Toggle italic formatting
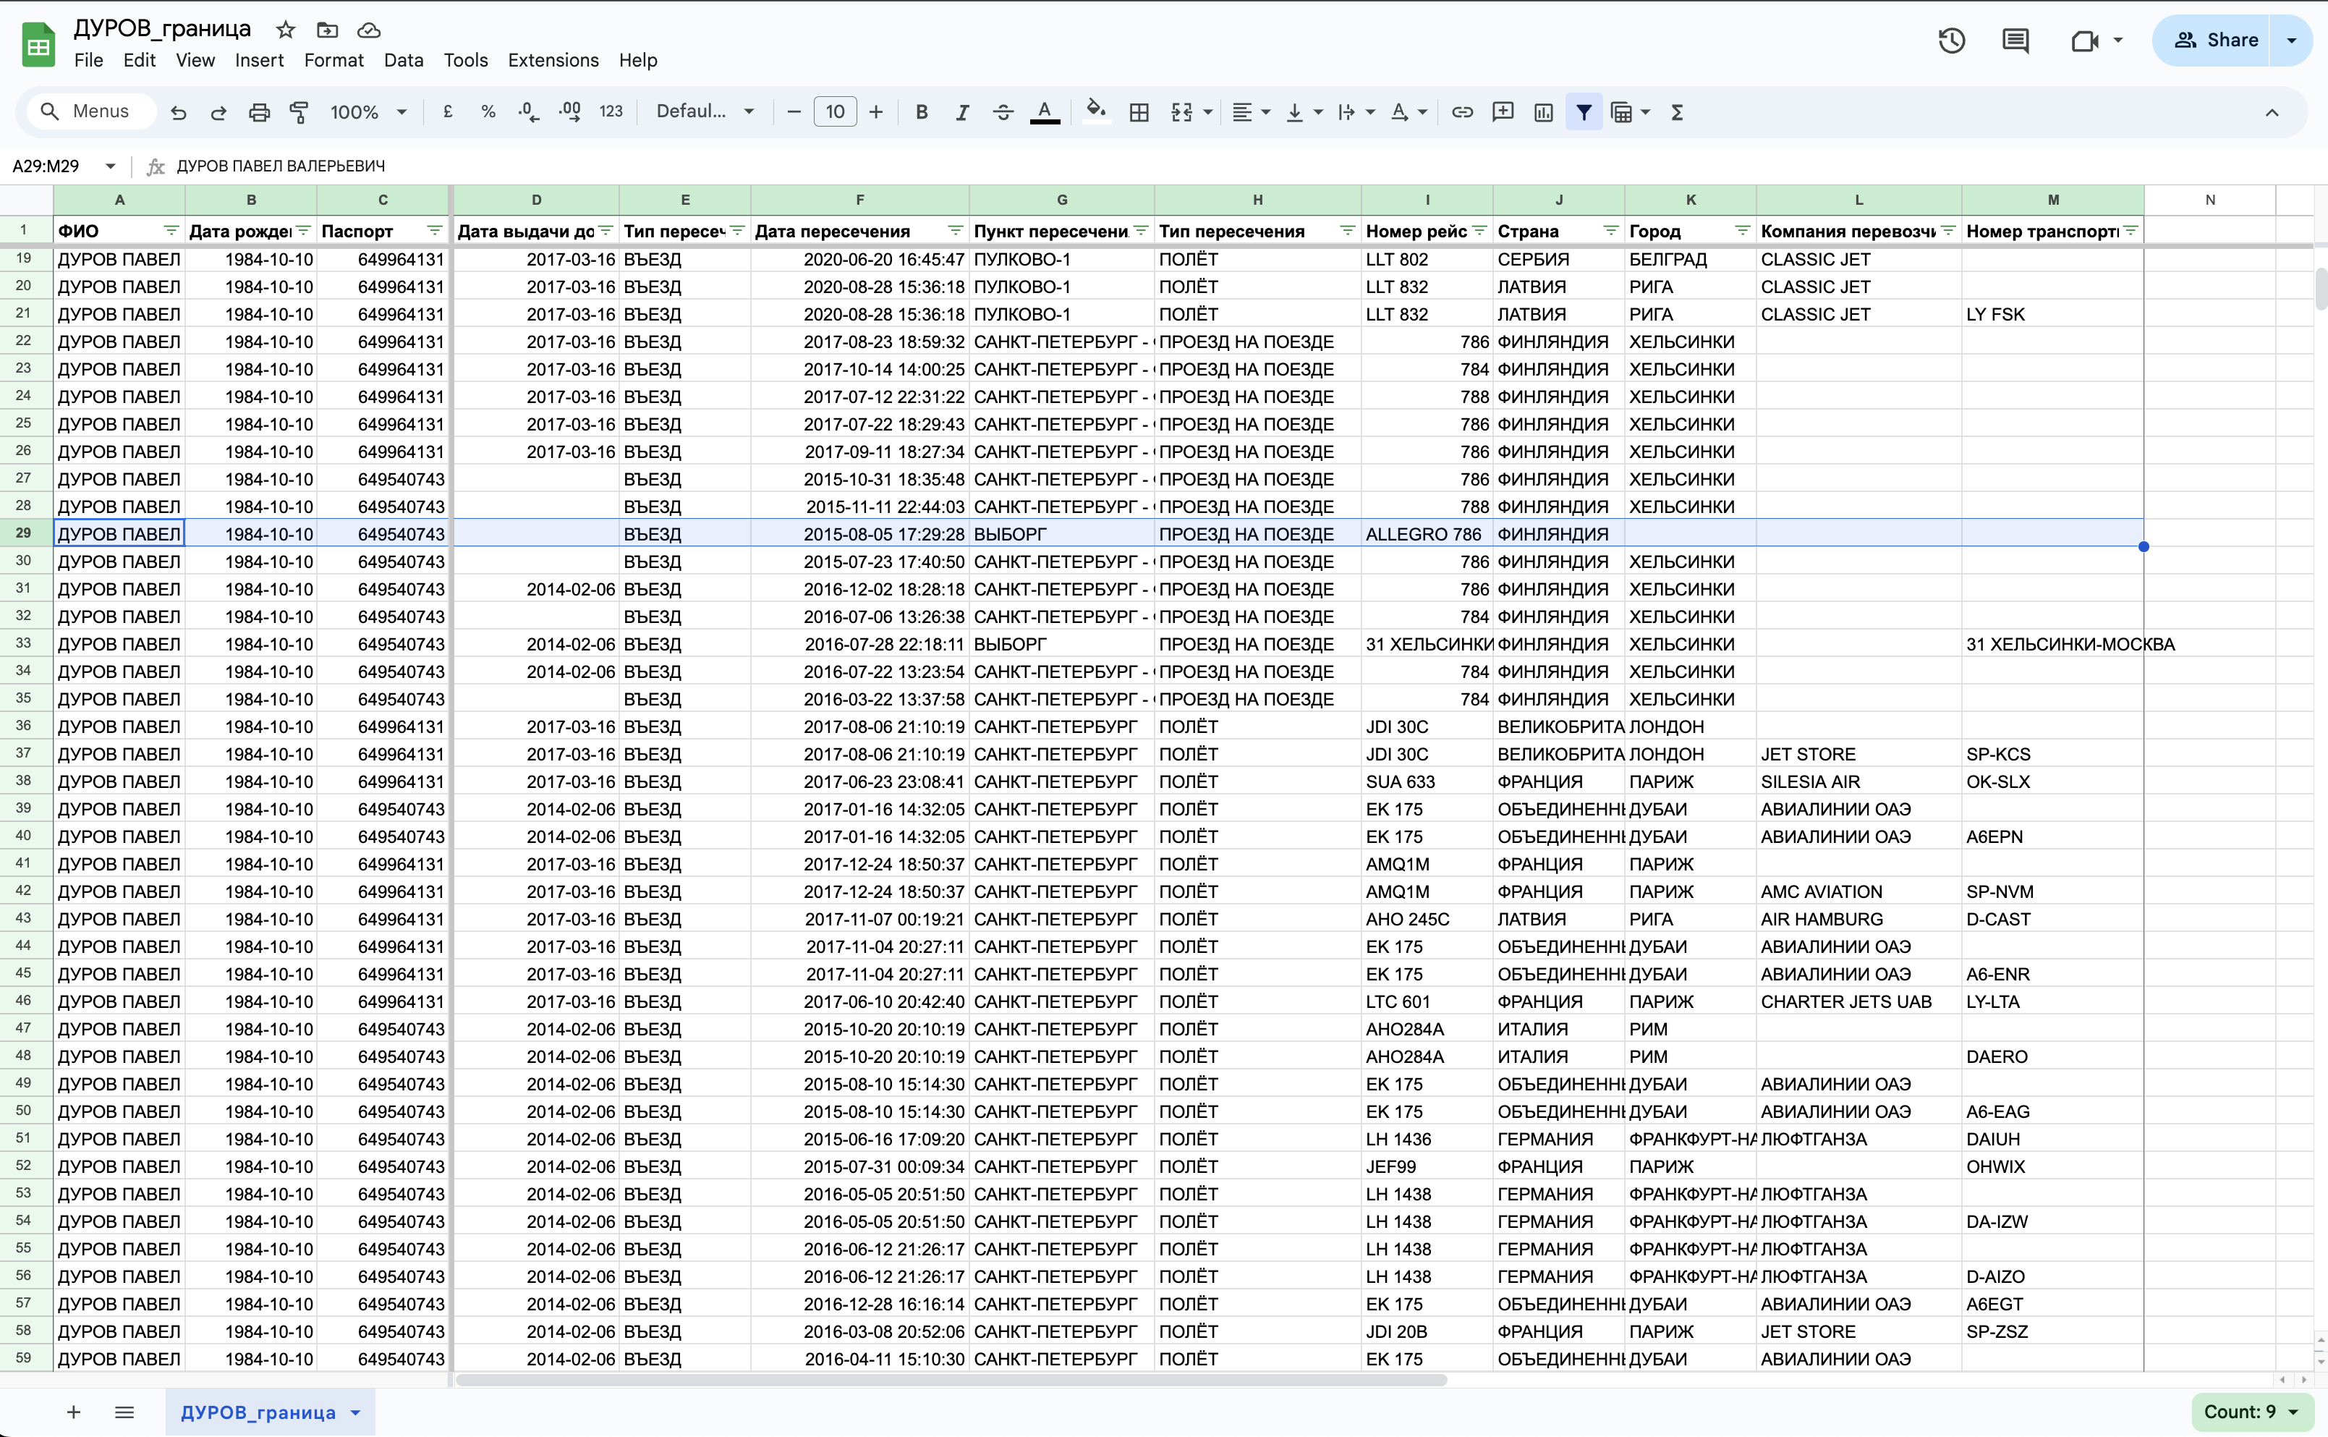 coord(961,112)
